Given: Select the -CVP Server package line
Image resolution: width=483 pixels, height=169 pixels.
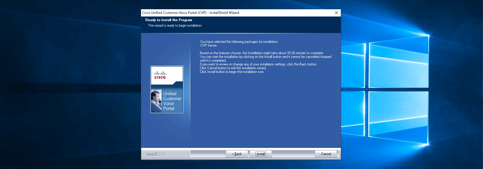Looking at the screenshot, I should (x=208, y=45).
